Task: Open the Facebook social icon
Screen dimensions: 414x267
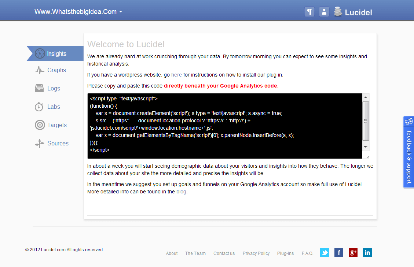Action: 339,253
